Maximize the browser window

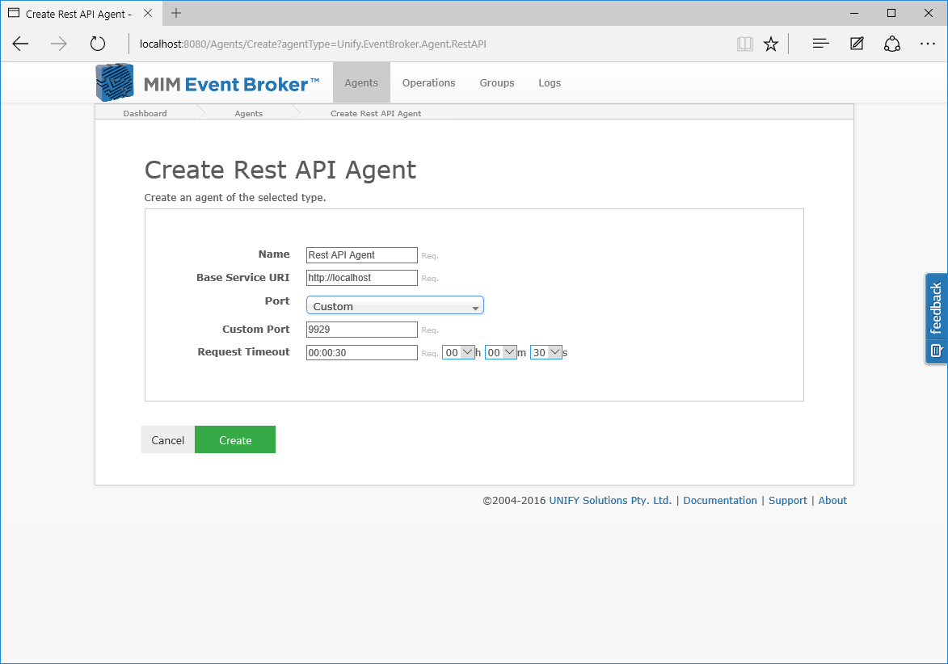pyautogui.click(x=891, y=13)
